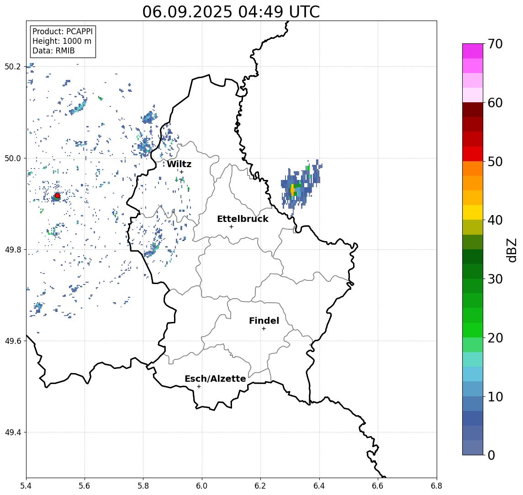This screenshot has width=523, height=495.
Task: Click the 'Product: PCAPPI' text
Action: pos(63,32)
